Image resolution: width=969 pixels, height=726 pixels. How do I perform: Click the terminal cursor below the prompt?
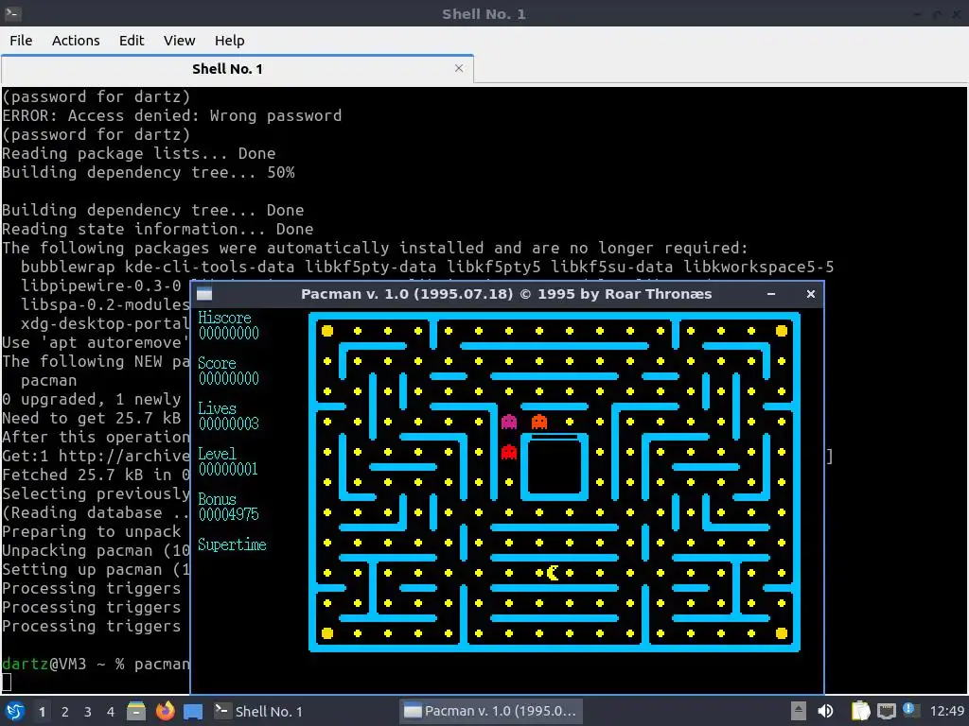coord(7,683)
